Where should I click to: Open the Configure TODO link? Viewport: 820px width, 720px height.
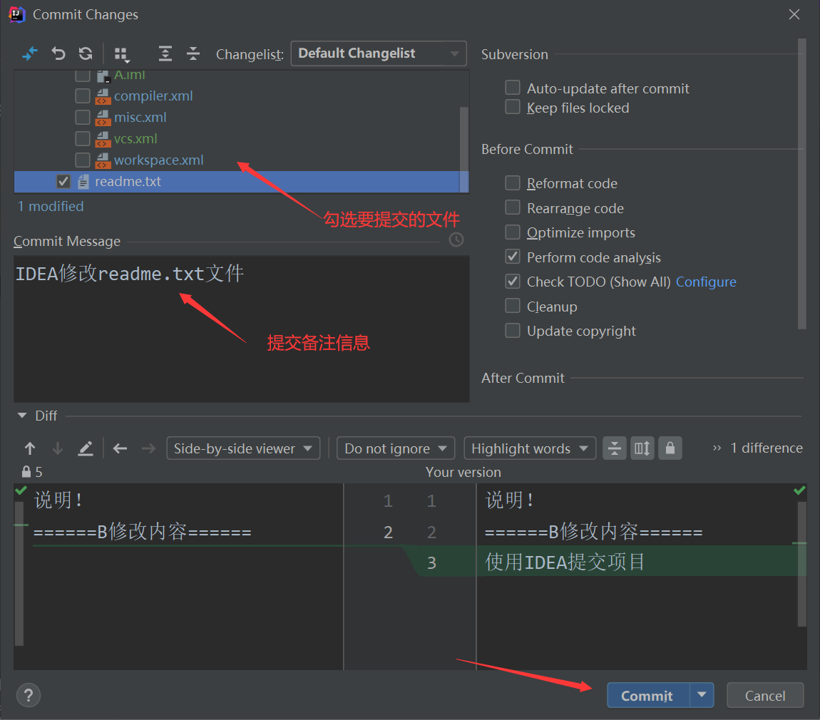[706, 282]
